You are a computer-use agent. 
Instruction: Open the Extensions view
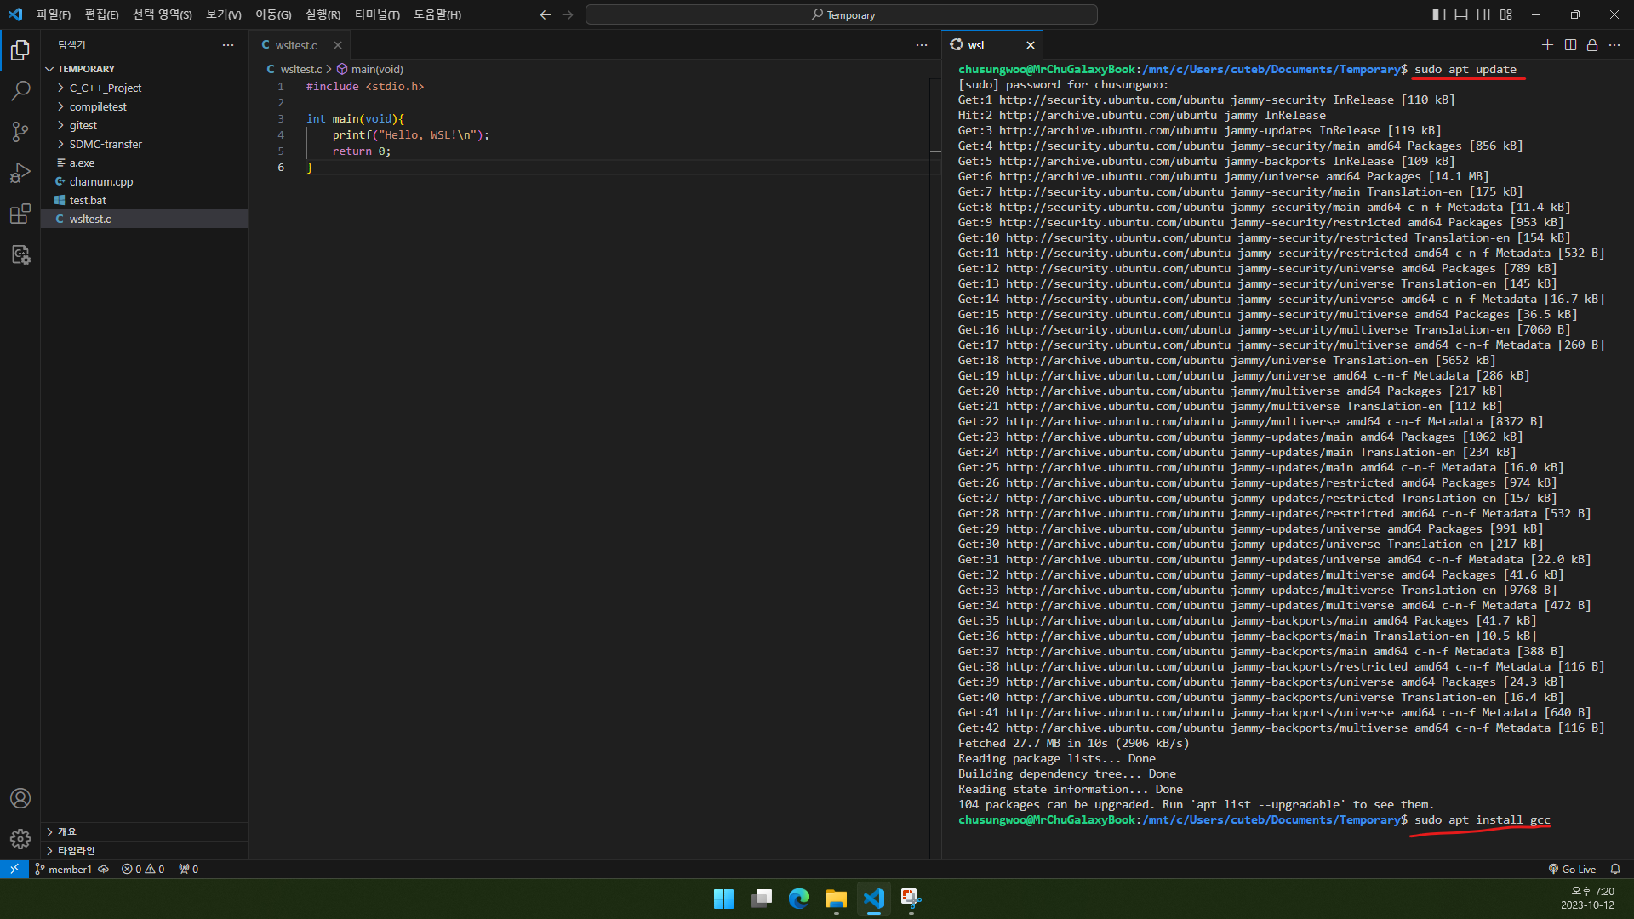point(20,214)
